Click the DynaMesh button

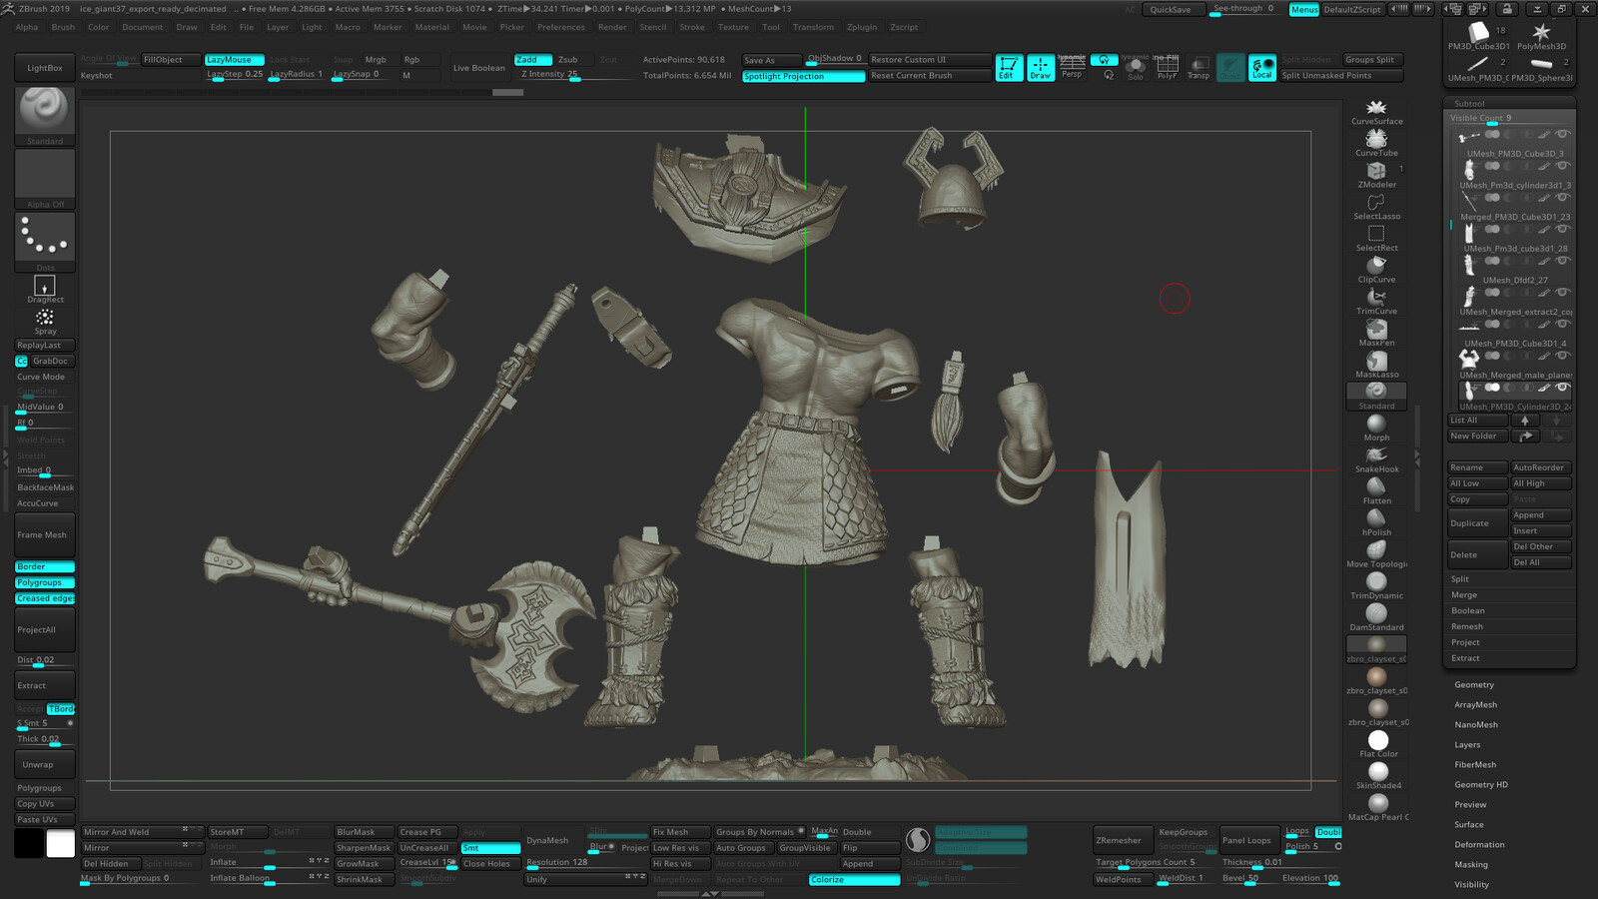pos(547,841)
